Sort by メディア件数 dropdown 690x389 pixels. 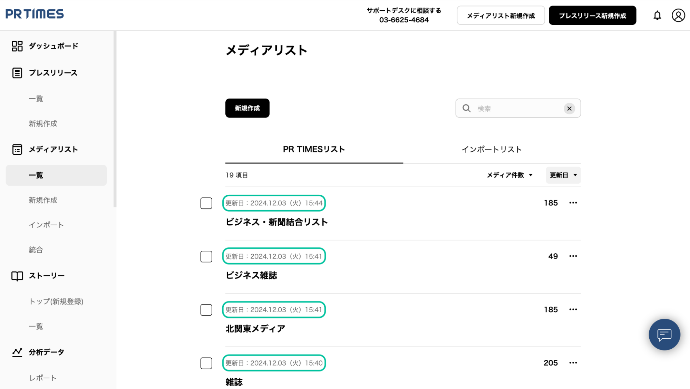click(x=509, y=175)
